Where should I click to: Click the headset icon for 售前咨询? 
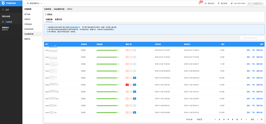click(206, 3)
